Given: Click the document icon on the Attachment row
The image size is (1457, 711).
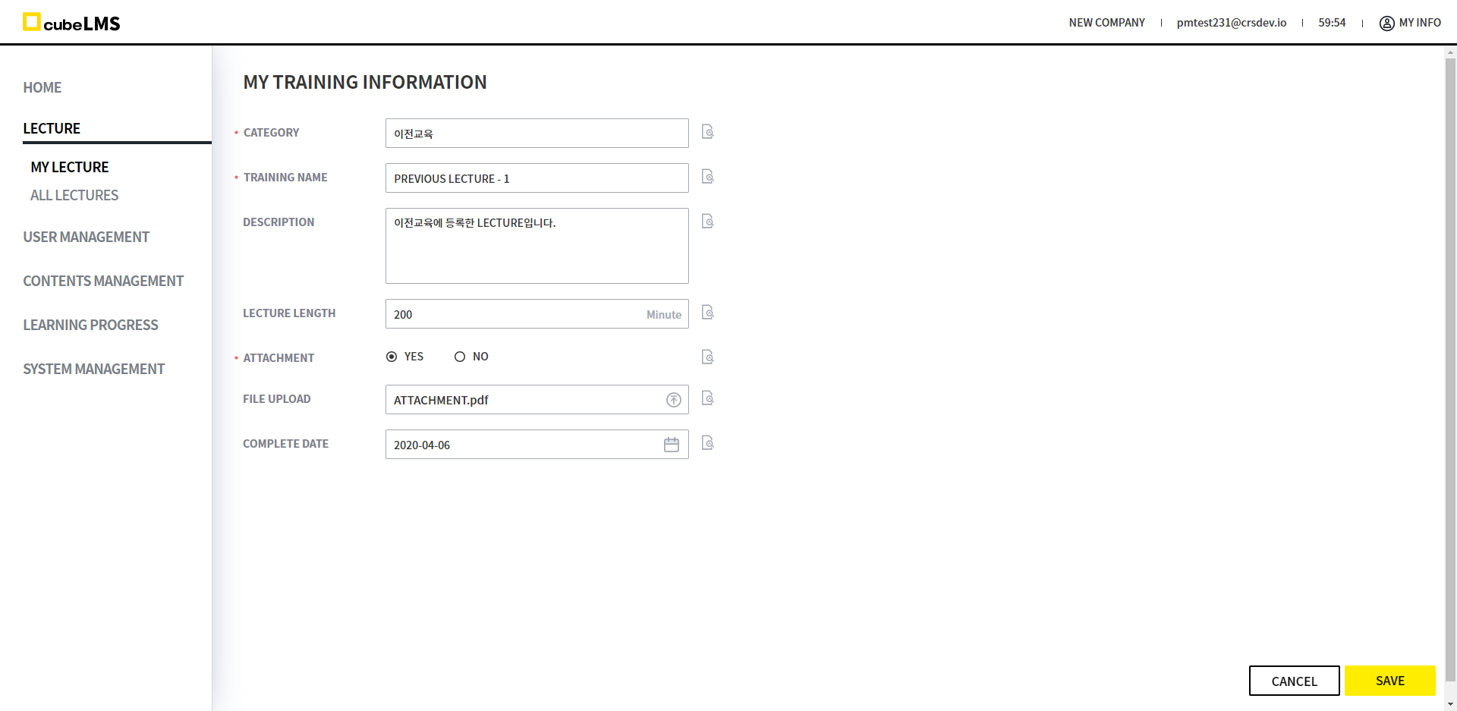Looking at the screenshot, I should (707, 357).
